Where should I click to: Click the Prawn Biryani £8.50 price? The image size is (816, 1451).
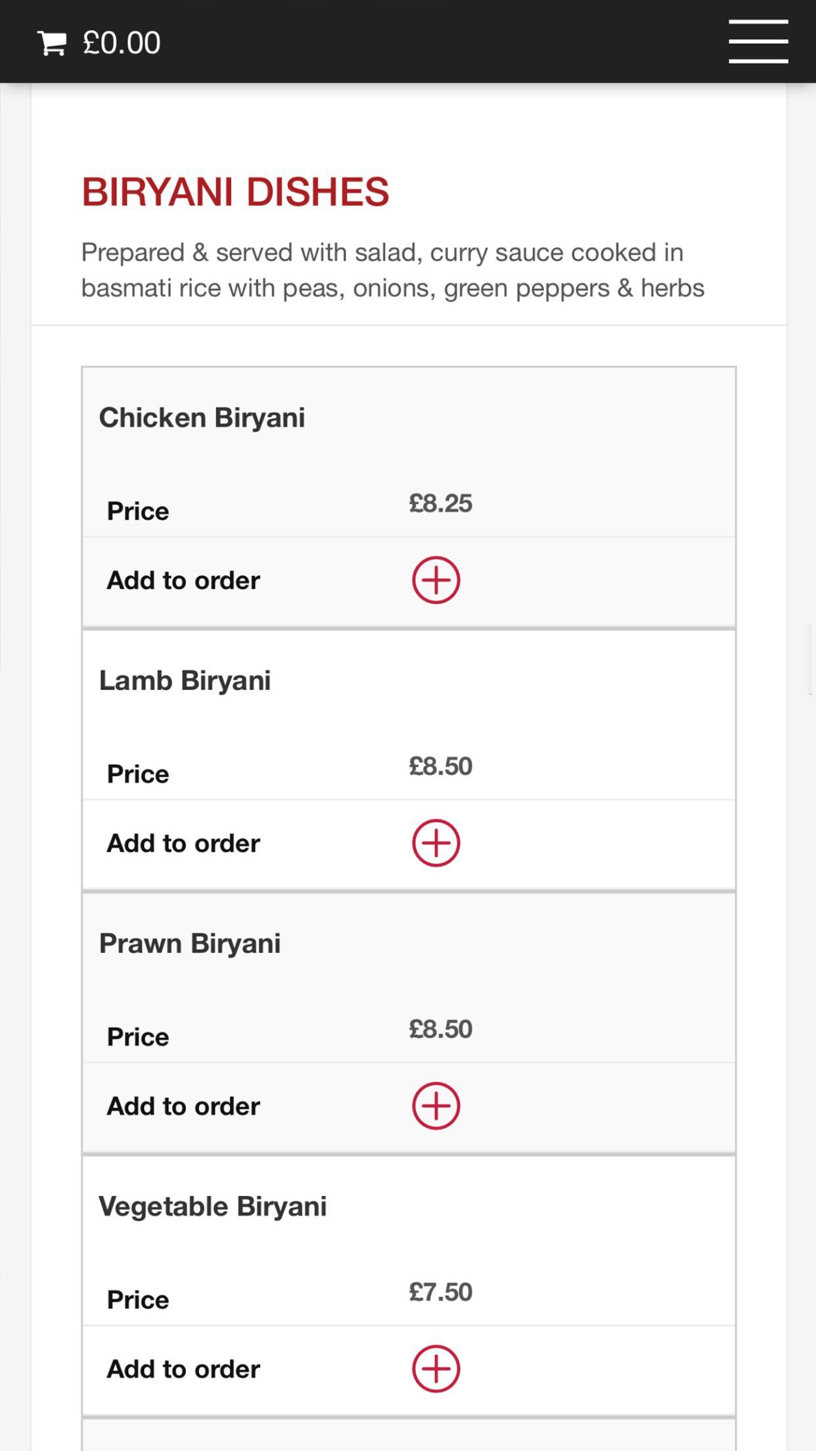coord(440,1029)
